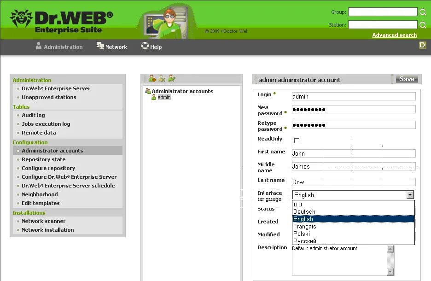Click the admin user icon in tree

(154, 97)
